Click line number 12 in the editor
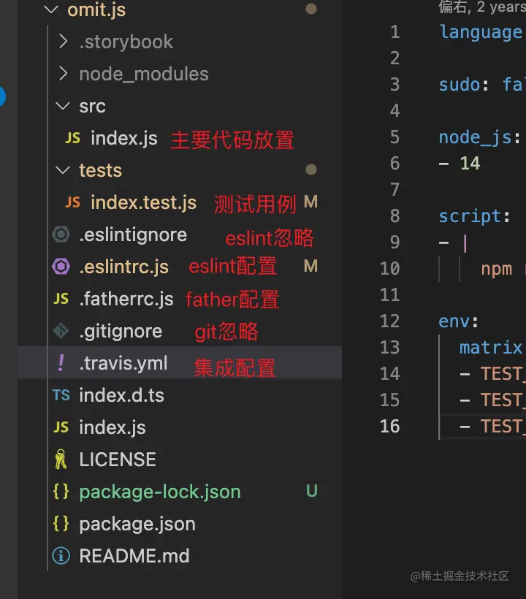This screenshot has width=526, height=599. (x=389, y=321)
